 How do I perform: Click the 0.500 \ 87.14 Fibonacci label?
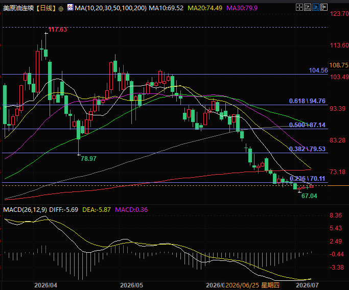[x=307, y=125]
